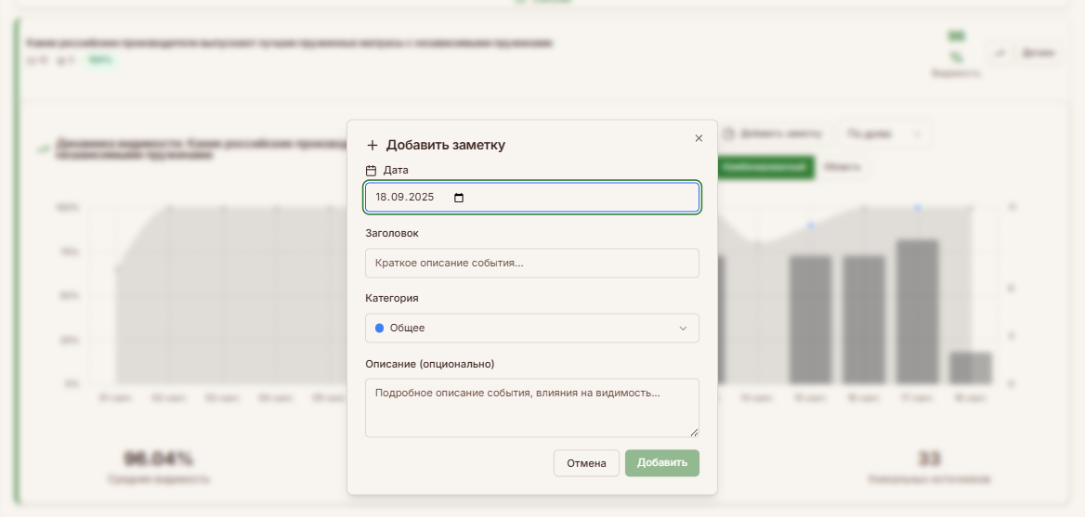Click the trend arrow icon beside Детали button
Viewport: 1085px width, 517px height.
[x=1000, y=53]
